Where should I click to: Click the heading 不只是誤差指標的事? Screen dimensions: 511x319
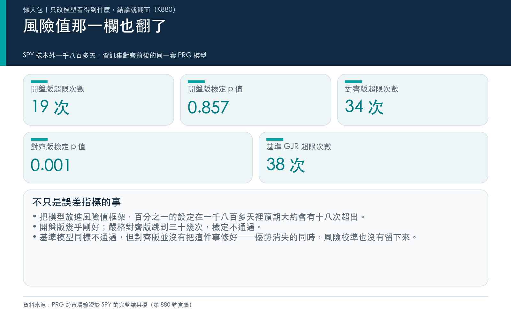pyautogui.click(x=77, y=202)
